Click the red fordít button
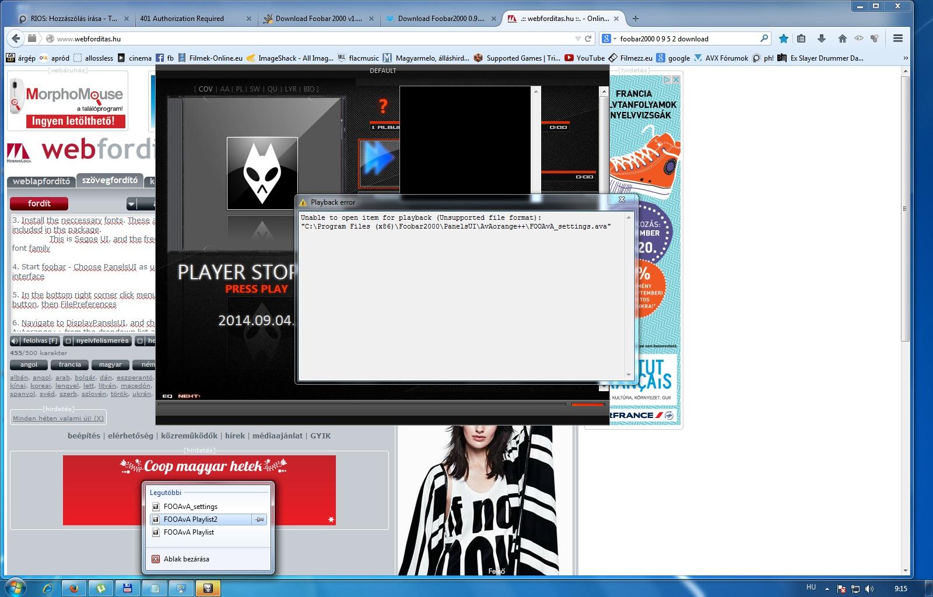Screen dimensions: 933x597 (x=39, y=203)
